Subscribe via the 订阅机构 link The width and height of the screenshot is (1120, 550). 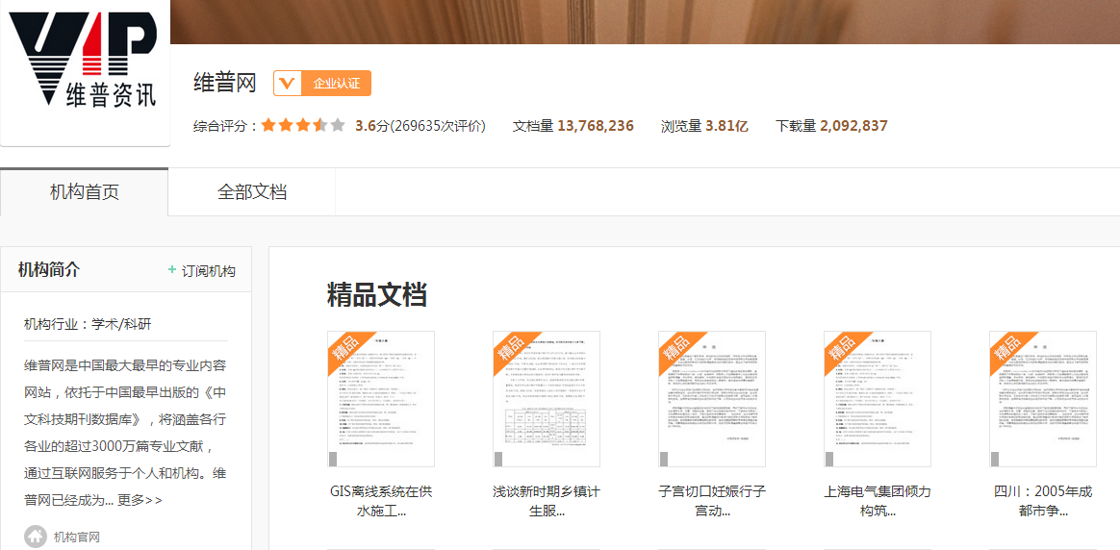pos(208,271)
